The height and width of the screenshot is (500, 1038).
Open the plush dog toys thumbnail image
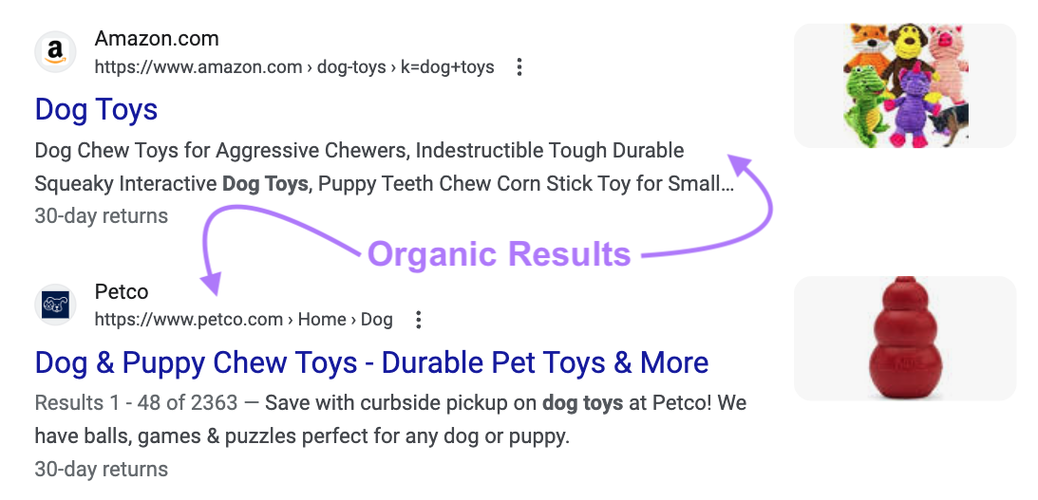(904, 85)
